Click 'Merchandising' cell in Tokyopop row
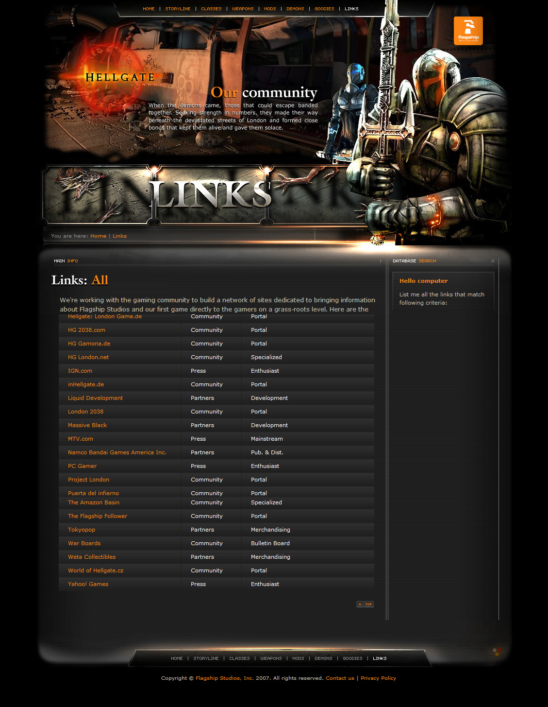Viewport: 548px width, 707px height. tap(270, 530)
